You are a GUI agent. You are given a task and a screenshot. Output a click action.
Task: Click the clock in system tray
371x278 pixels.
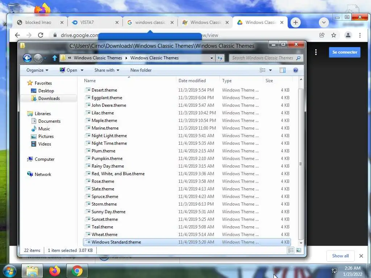pos(353,271)
